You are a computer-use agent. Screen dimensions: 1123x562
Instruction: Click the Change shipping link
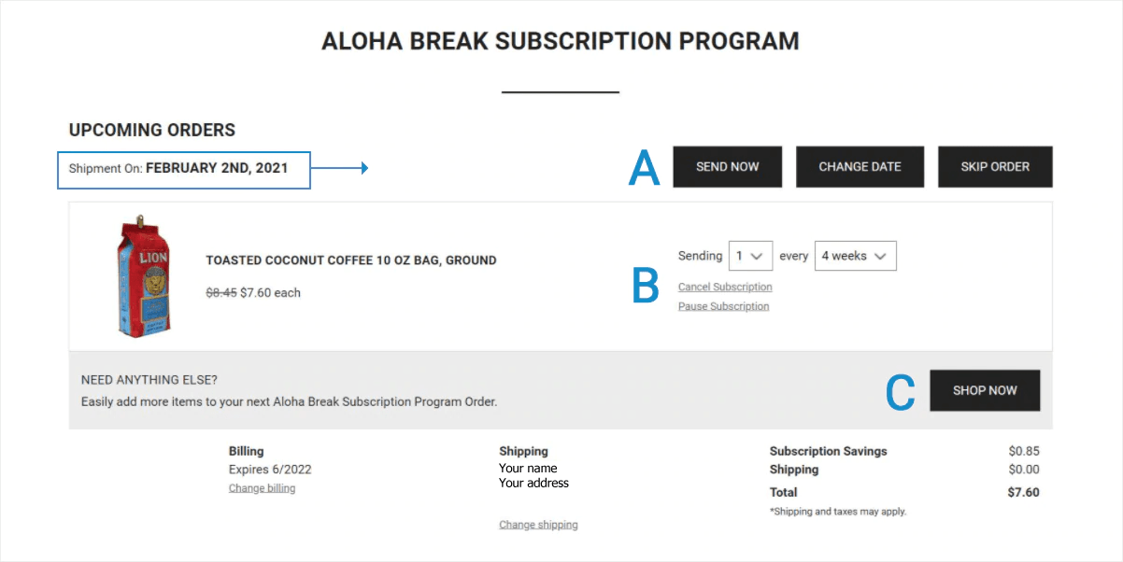538,524
